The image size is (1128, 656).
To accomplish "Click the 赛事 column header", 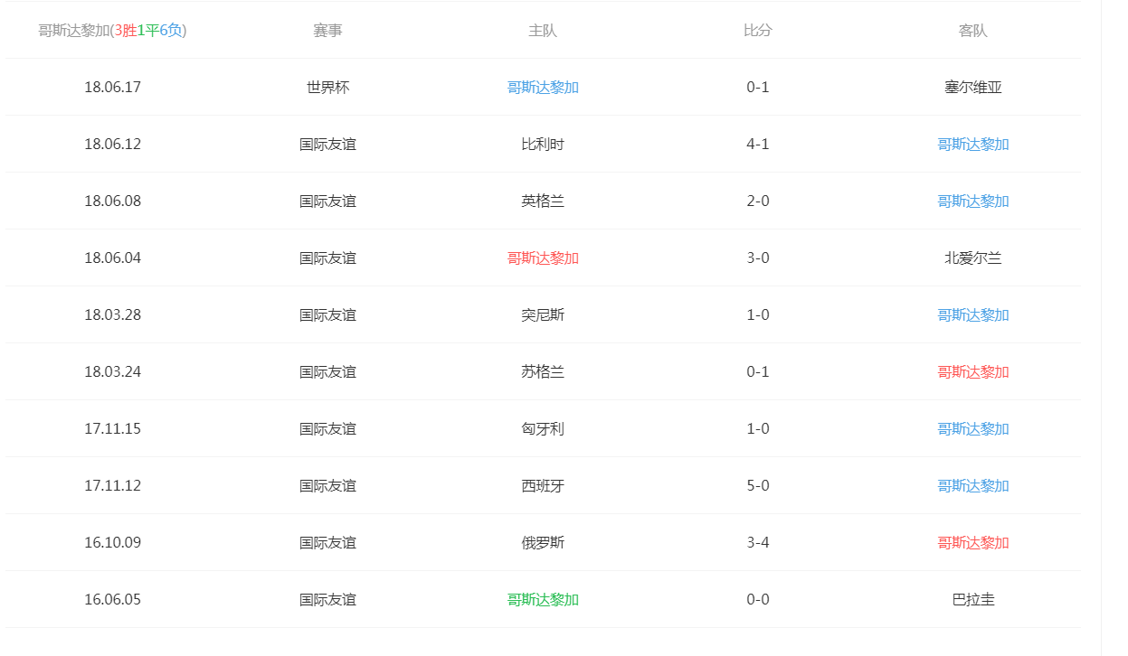I will click(327, 31).
